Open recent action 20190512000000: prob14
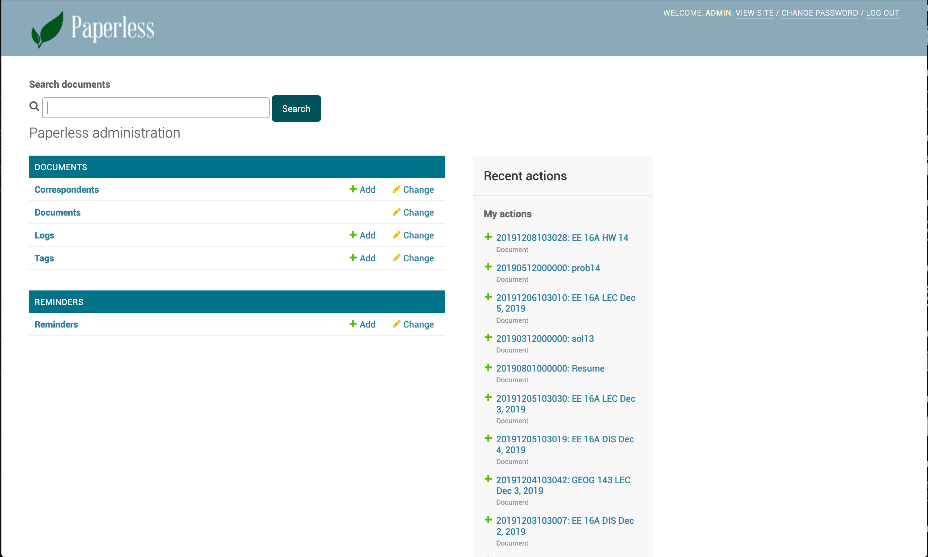This screenshot has width=928, height=557. (x=548, y=268)
